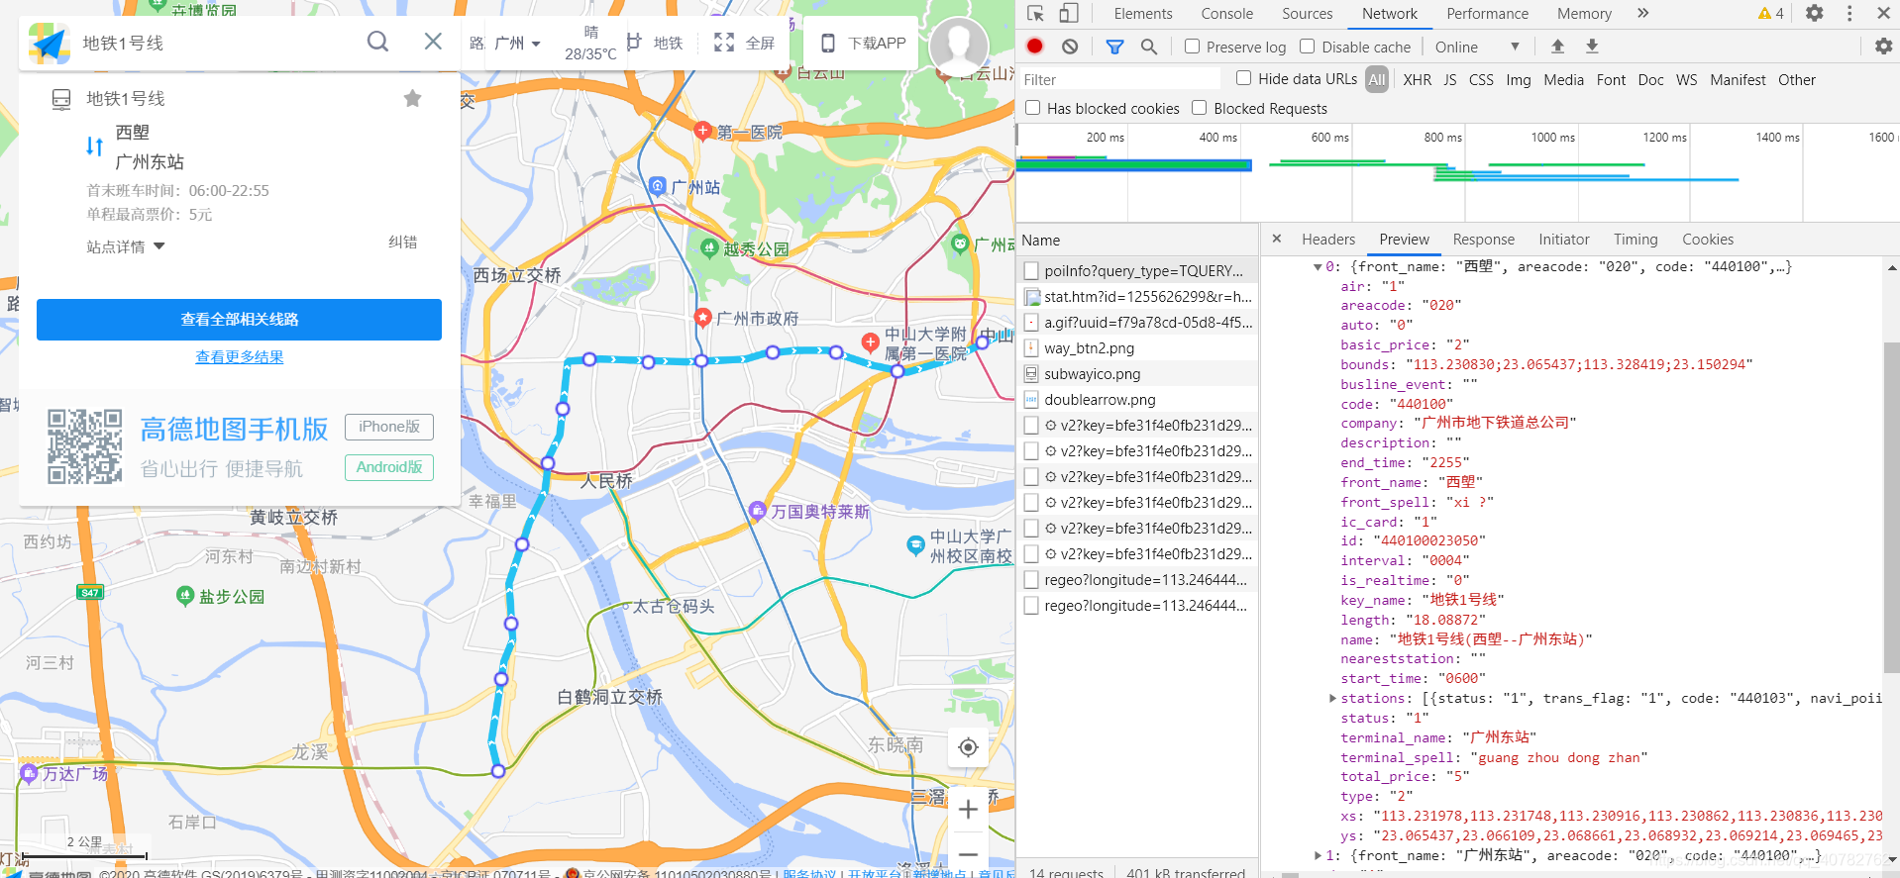The height and width of the screenshot is (878, 1900).
Task: Click into the Filter text field
Action: pyautogui.click(x=1119, y=79)
